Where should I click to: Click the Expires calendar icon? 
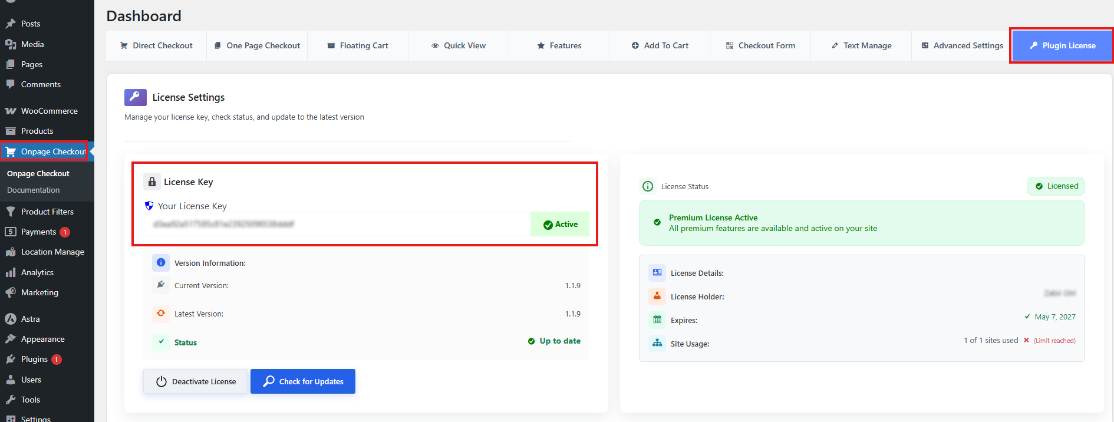point(657,319)
